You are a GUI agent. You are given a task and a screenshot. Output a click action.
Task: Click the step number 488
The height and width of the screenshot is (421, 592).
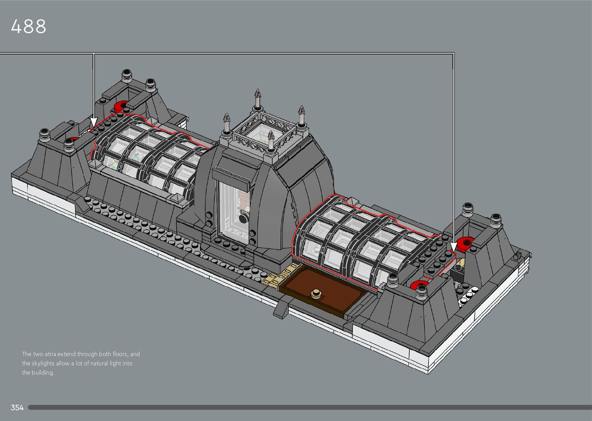pos(29,27)
